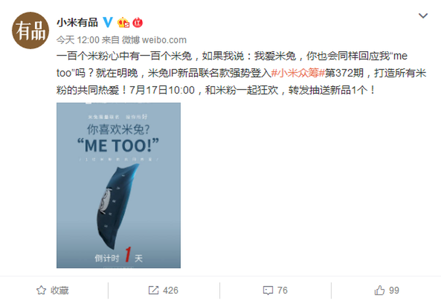Image resolution: width=441 pixels, height=301 pixels.
Task: Open comments showing 76 count
Action: tap(275, 290)
